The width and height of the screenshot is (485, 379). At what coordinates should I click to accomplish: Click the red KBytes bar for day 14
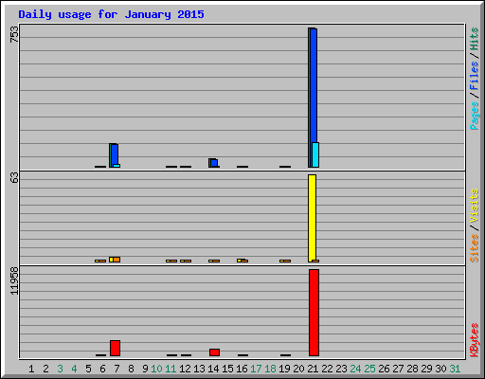click(214, 352)
